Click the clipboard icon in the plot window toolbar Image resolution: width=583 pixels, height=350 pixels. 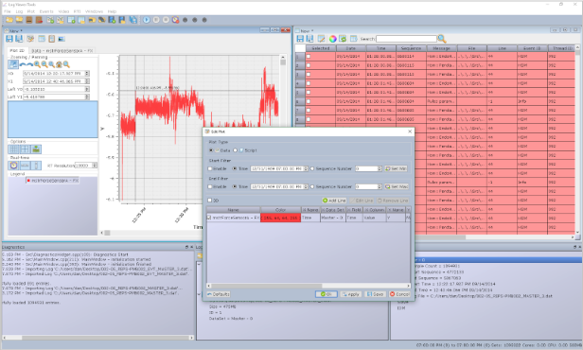pyautogui.click(x=52, y=39)
